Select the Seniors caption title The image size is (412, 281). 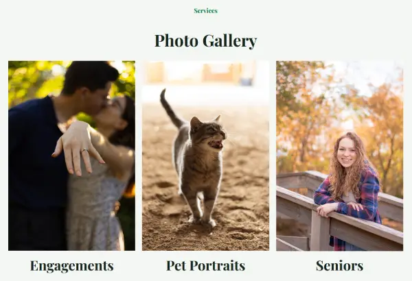pos(339,265)
